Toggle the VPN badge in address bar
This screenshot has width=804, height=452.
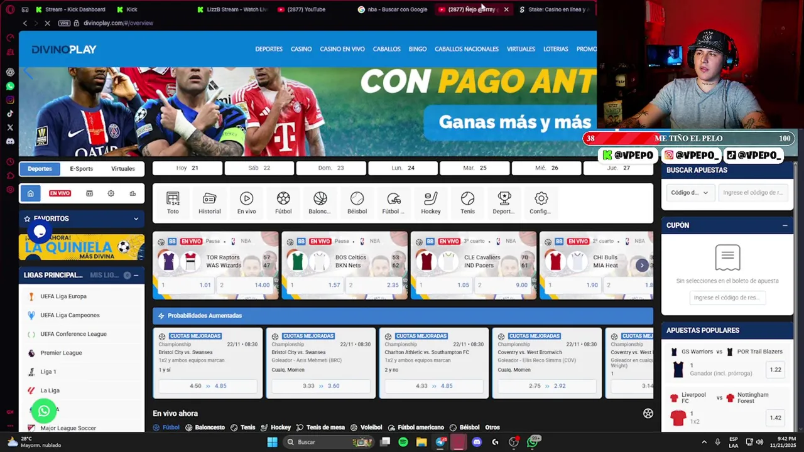[x=64, y=23]
